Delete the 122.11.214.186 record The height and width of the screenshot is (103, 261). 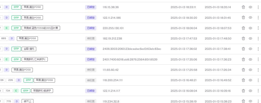243,18
